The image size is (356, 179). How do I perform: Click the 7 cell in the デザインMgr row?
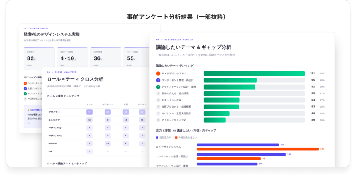click(108, 128)
